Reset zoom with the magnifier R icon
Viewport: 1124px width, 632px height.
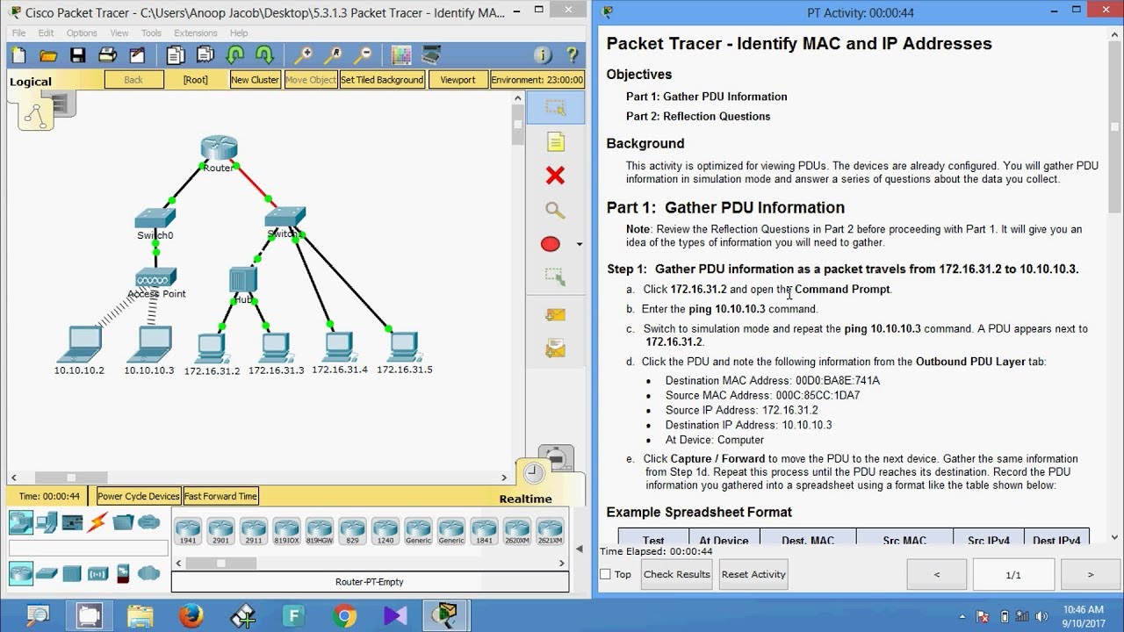333,56
